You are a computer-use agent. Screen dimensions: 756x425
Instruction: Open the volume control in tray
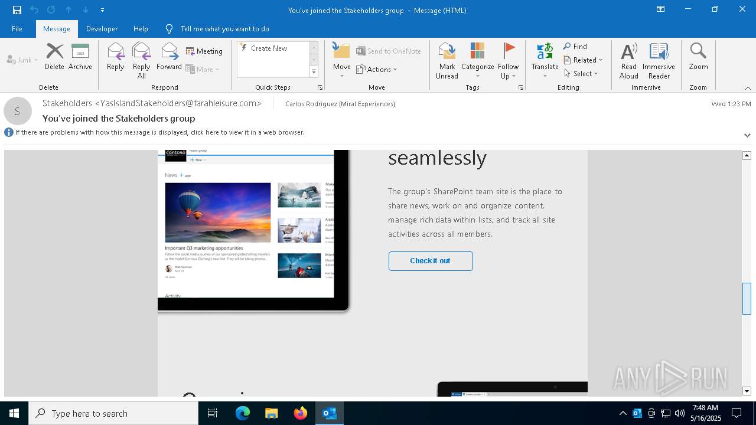(680, 413)
